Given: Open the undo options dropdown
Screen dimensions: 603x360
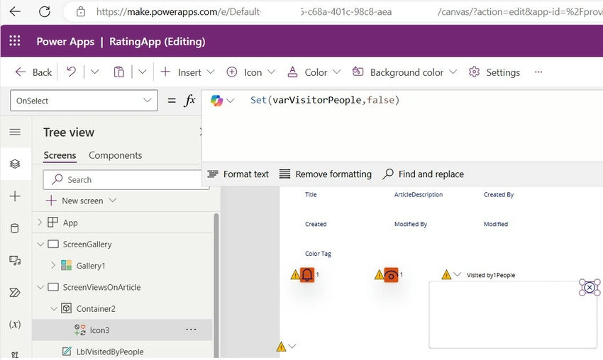Looking at the screenshot, I should [x=94, y=72].
